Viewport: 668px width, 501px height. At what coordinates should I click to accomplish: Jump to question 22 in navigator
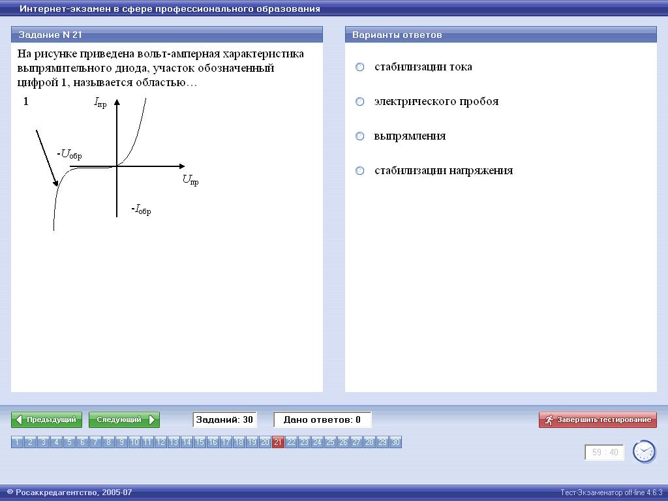click(x=291, y=442)
